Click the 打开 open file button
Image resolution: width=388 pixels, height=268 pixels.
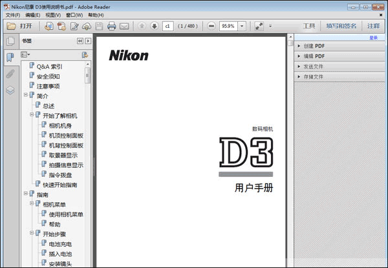point(21,26)
